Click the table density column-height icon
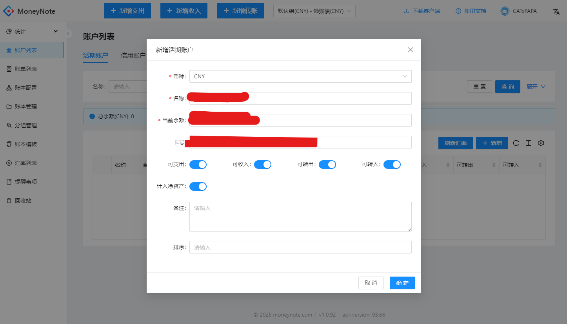 pyautogui.click(x=529, y=143)
